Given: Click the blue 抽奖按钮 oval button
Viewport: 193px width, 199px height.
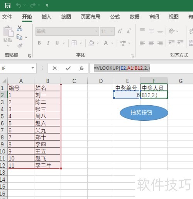Looking at the screenshot, I should [x=144, y=113].
